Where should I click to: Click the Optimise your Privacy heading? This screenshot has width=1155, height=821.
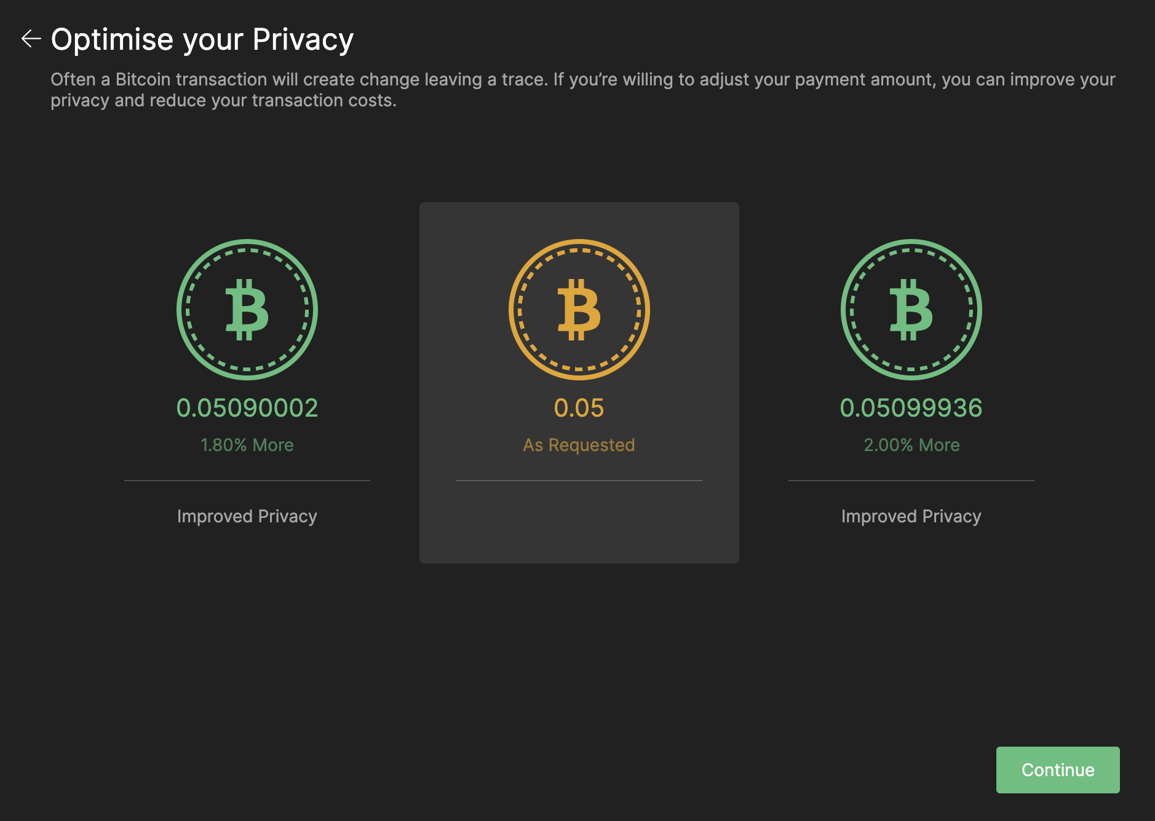[x=202, y=39]
